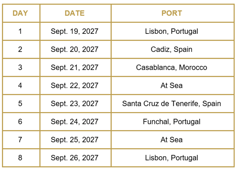Click the day number 3 cell

pyautogui.click(x=20, y=68)
